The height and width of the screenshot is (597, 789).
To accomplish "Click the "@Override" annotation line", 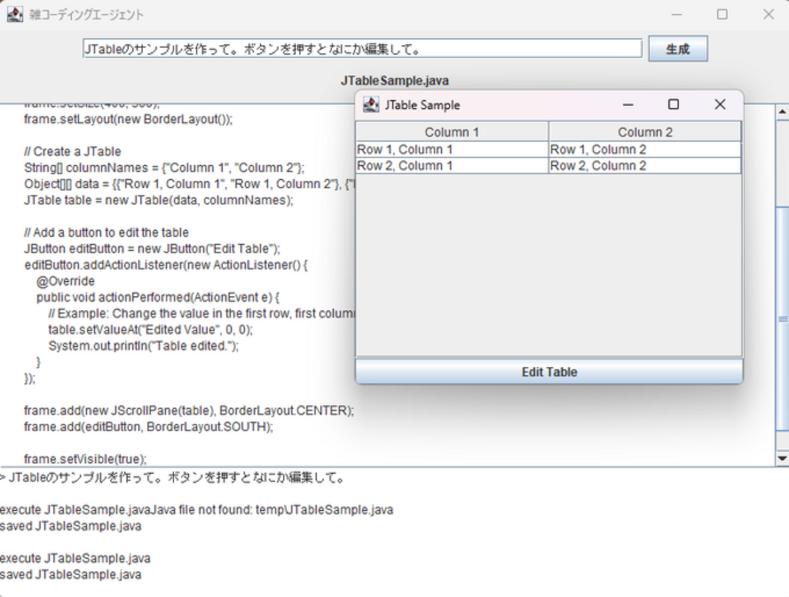I will [66, 281].
